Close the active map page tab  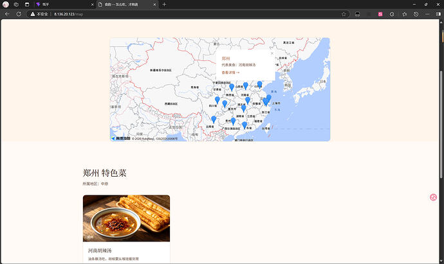coord(154,4)
